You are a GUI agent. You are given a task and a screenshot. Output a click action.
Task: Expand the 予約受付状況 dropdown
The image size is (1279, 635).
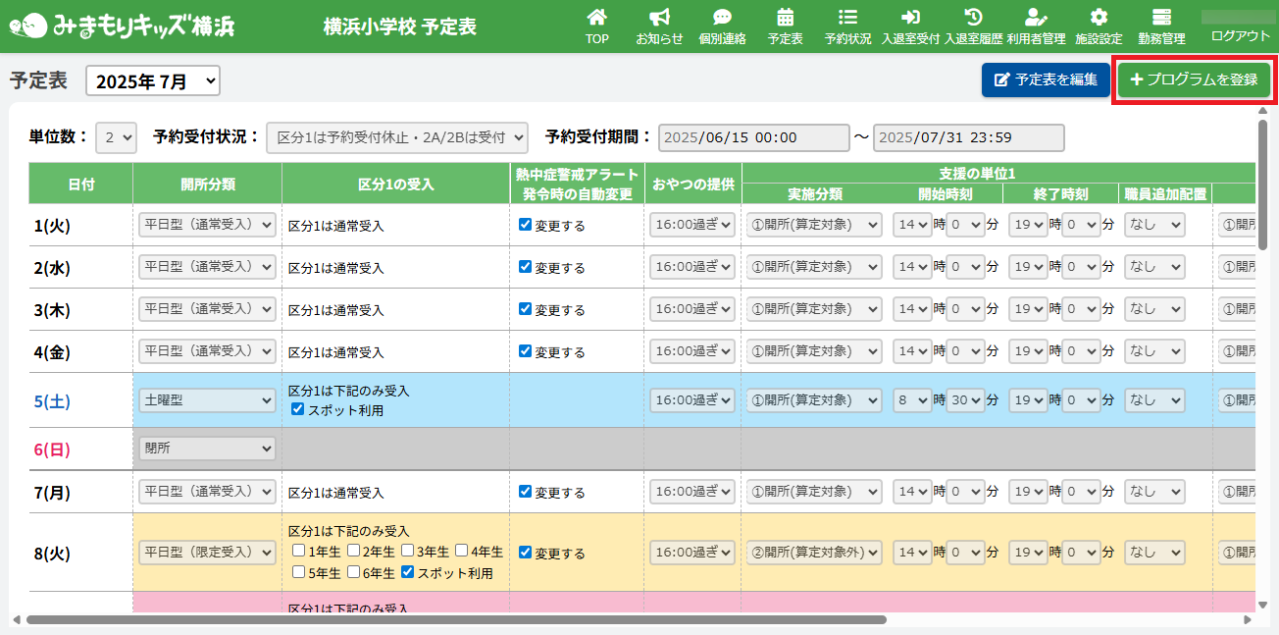point(396,138)
